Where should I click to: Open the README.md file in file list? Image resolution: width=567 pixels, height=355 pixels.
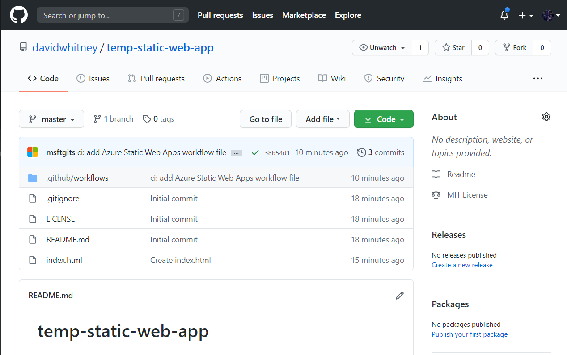click(68, 240)
